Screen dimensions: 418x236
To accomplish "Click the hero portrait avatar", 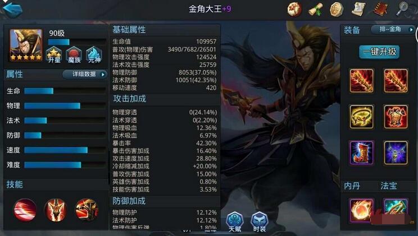I will [26, 45].
